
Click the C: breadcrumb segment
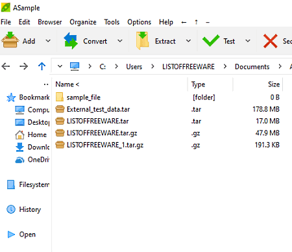click(x=103, y=66)
